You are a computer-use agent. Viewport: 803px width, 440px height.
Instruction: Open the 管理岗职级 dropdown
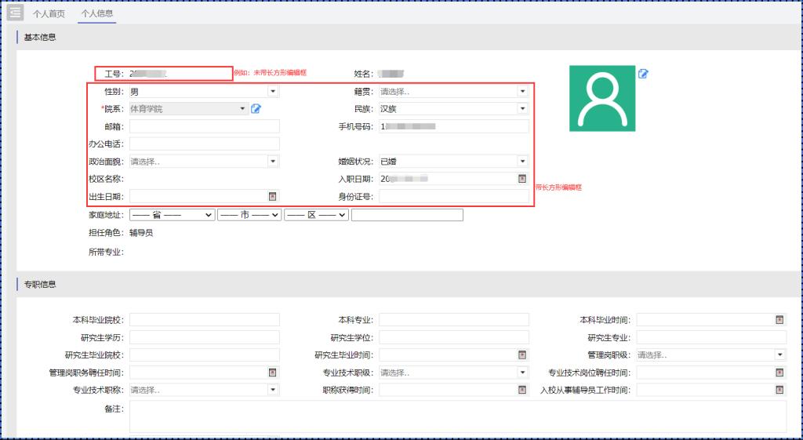tap(779, 355)
